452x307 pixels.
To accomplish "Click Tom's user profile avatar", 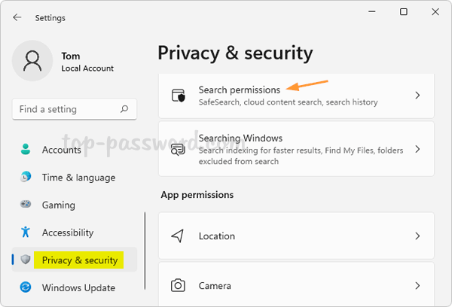I will pyautogui.click(x=32, y=62).
